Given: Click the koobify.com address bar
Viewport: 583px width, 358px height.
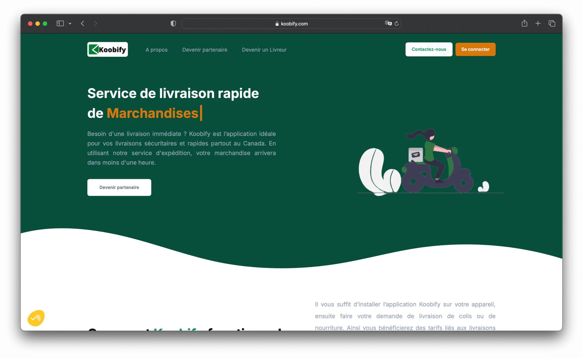Looking at the screenshot, I should click(291, 24).
